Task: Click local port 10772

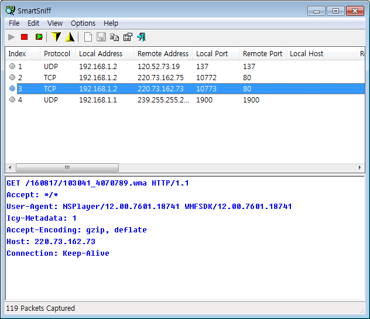Action: (206, 78)
